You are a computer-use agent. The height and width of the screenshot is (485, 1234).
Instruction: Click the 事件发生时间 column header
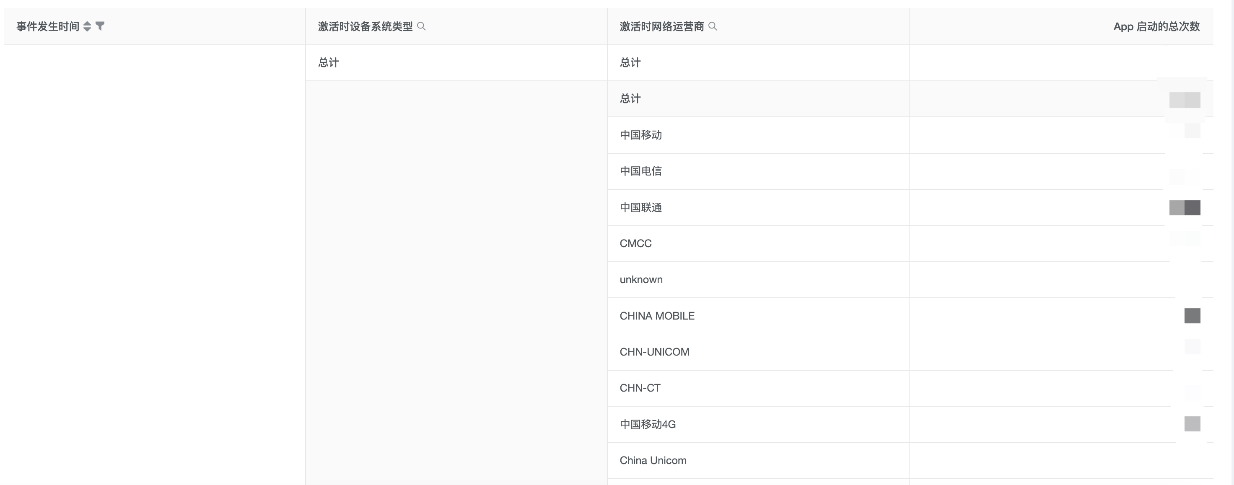pos(48,26)
